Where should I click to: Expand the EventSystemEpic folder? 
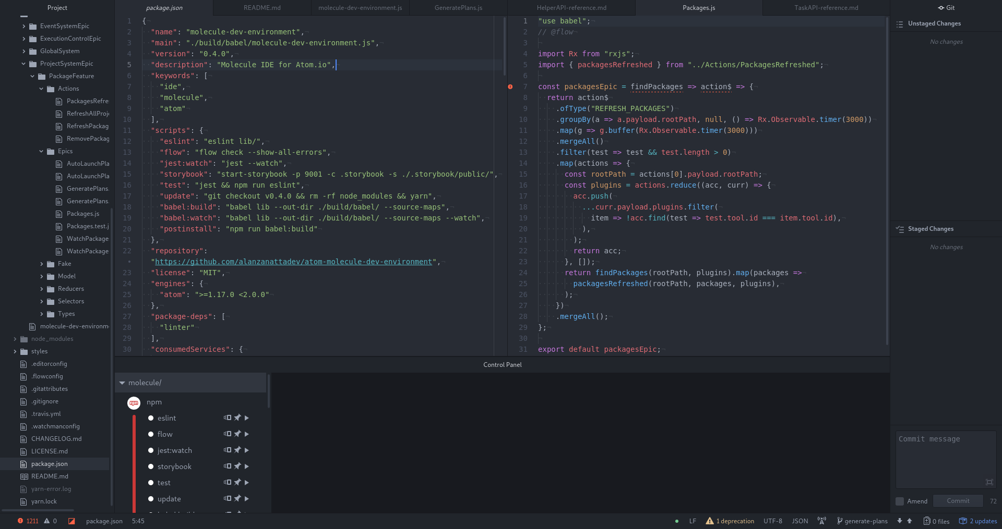(23, 26)
